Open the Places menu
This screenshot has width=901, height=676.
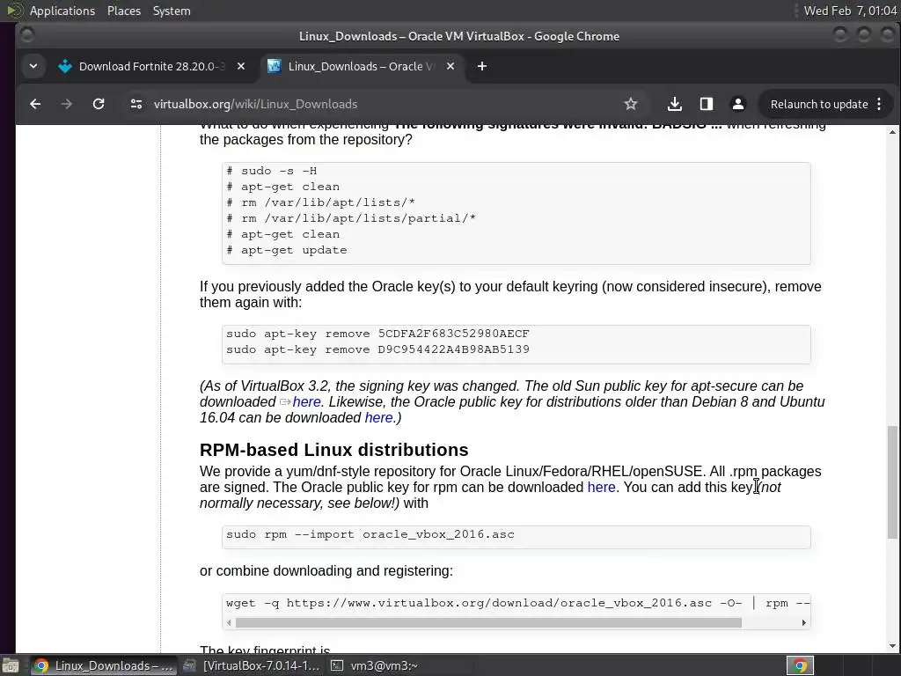[123, 11]
